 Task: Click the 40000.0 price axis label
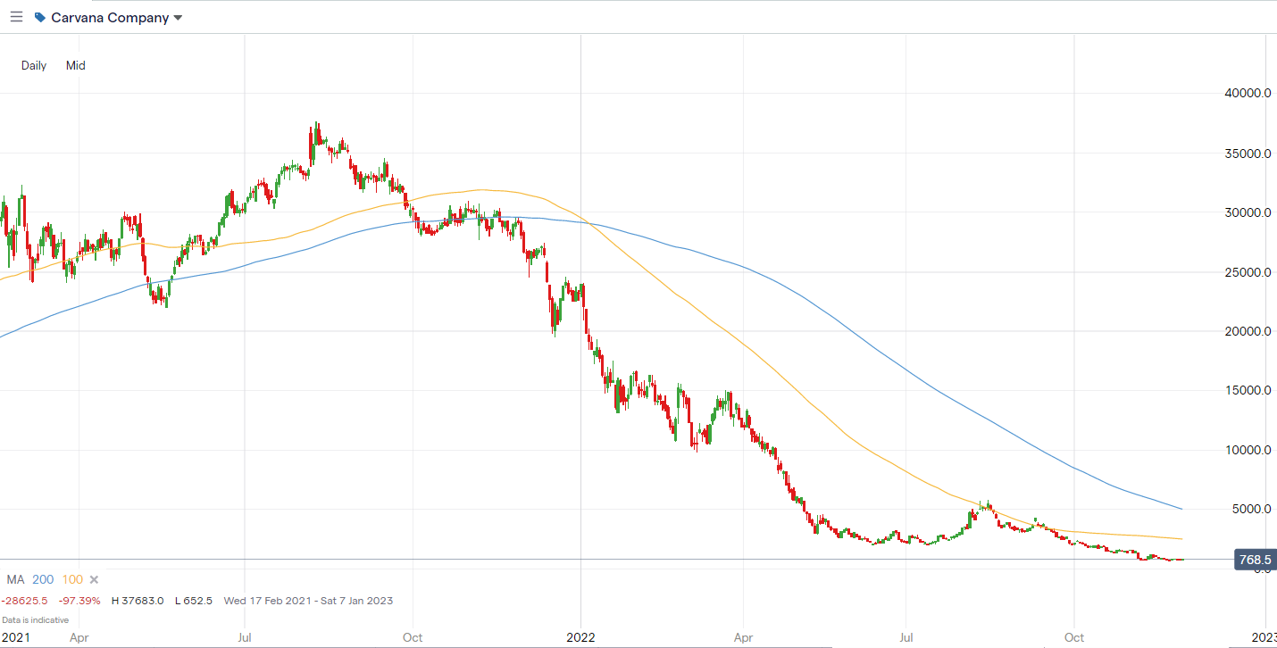point(1248,94)
